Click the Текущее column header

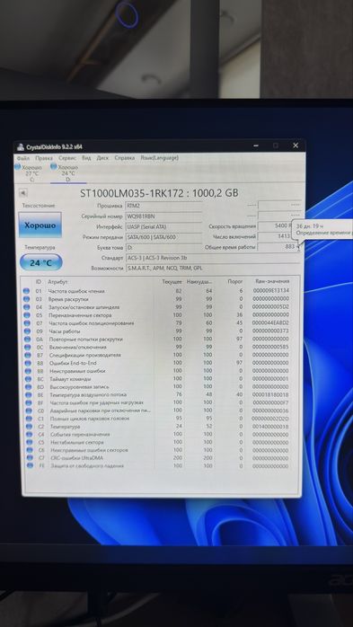pos(172,282)
